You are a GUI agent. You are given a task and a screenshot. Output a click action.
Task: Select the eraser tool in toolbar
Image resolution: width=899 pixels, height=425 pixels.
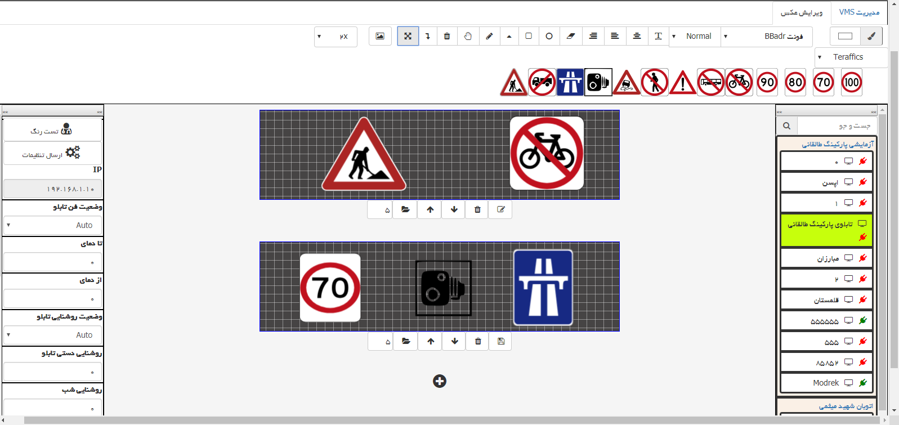coord(571,36)
